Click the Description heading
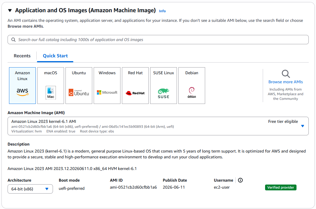Image resolution: width=316 pixels, height=209 pixels. (x=19, y=144)
